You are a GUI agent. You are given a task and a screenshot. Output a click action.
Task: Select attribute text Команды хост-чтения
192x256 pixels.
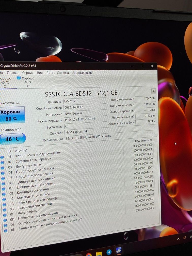pyautogui.click(x=33, y=191)
